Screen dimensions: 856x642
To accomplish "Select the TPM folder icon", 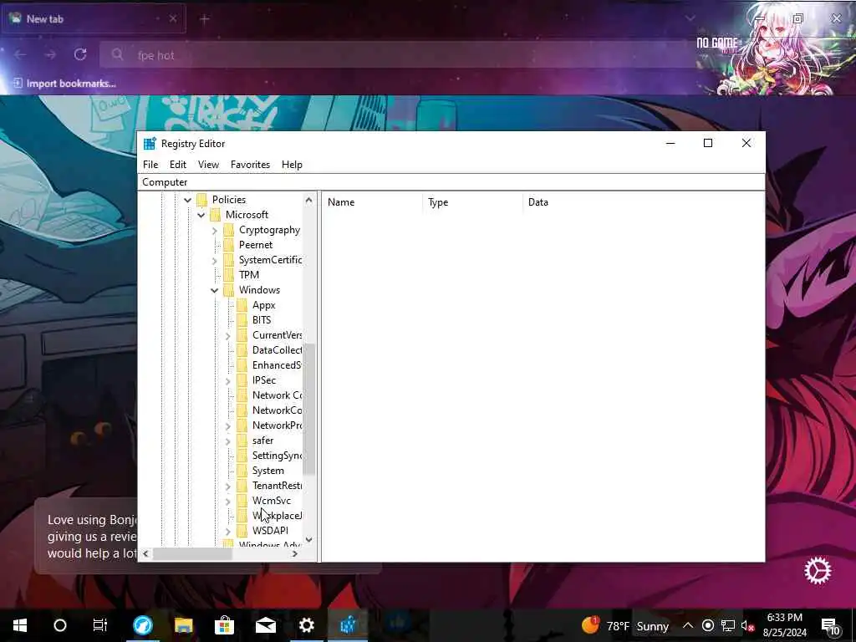I will pos(229,274).
